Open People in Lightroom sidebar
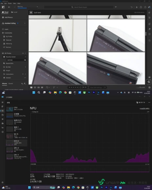Screen dimensions: 152x190 [x=7, y=70]
